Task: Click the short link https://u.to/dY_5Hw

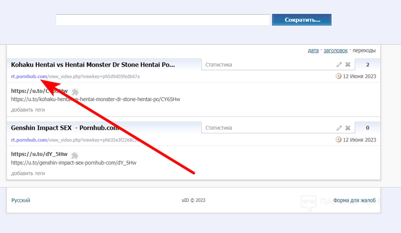Action: tap(39, 154)
